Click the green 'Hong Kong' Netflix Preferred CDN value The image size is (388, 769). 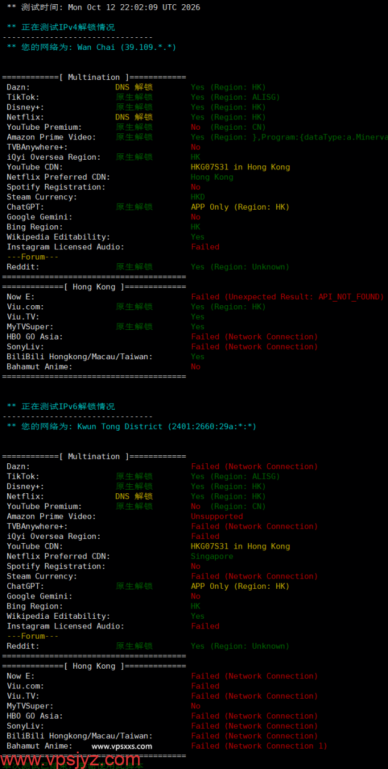tap(212, 177)
